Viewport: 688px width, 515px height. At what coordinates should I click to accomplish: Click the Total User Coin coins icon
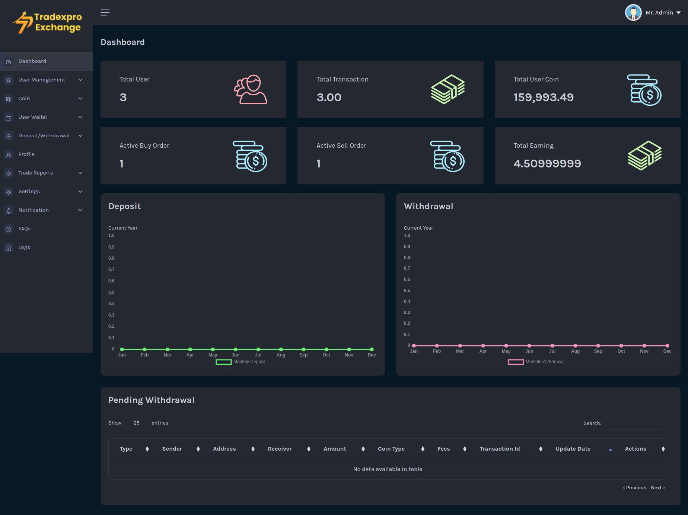(x=644, y=90)
